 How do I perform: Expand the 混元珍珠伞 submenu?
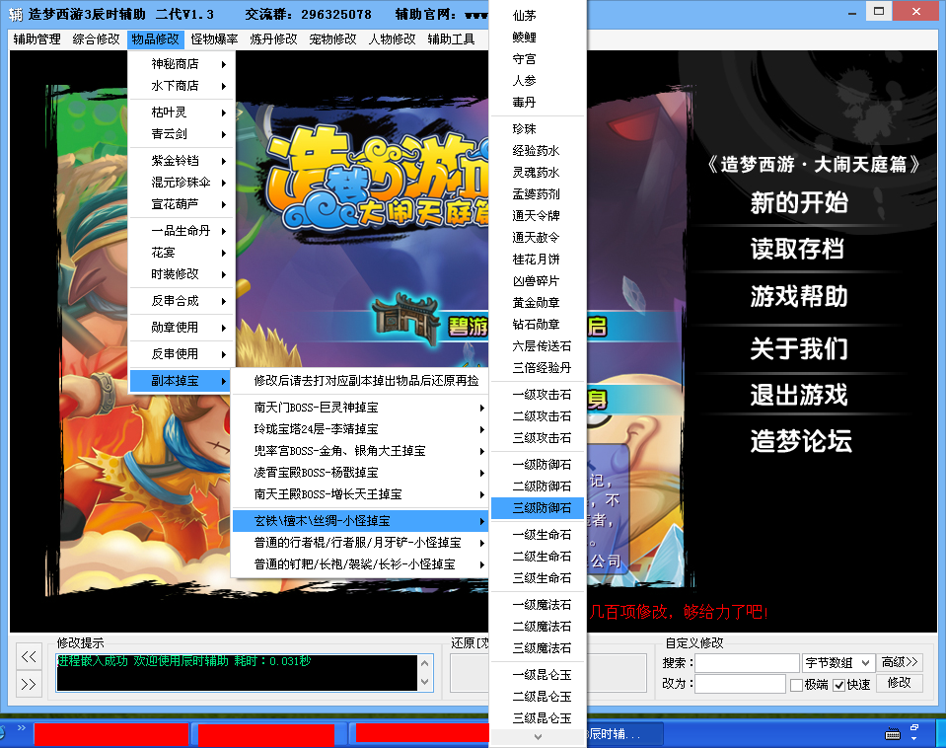pos(182,183)
